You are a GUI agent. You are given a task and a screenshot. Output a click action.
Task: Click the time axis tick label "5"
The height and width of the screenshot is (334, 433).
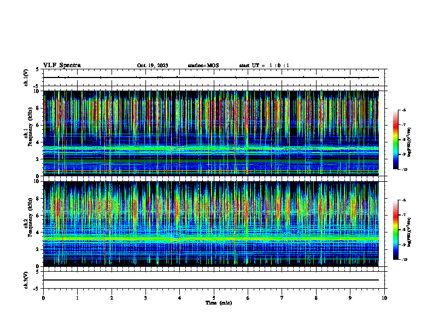pos(214,298)
